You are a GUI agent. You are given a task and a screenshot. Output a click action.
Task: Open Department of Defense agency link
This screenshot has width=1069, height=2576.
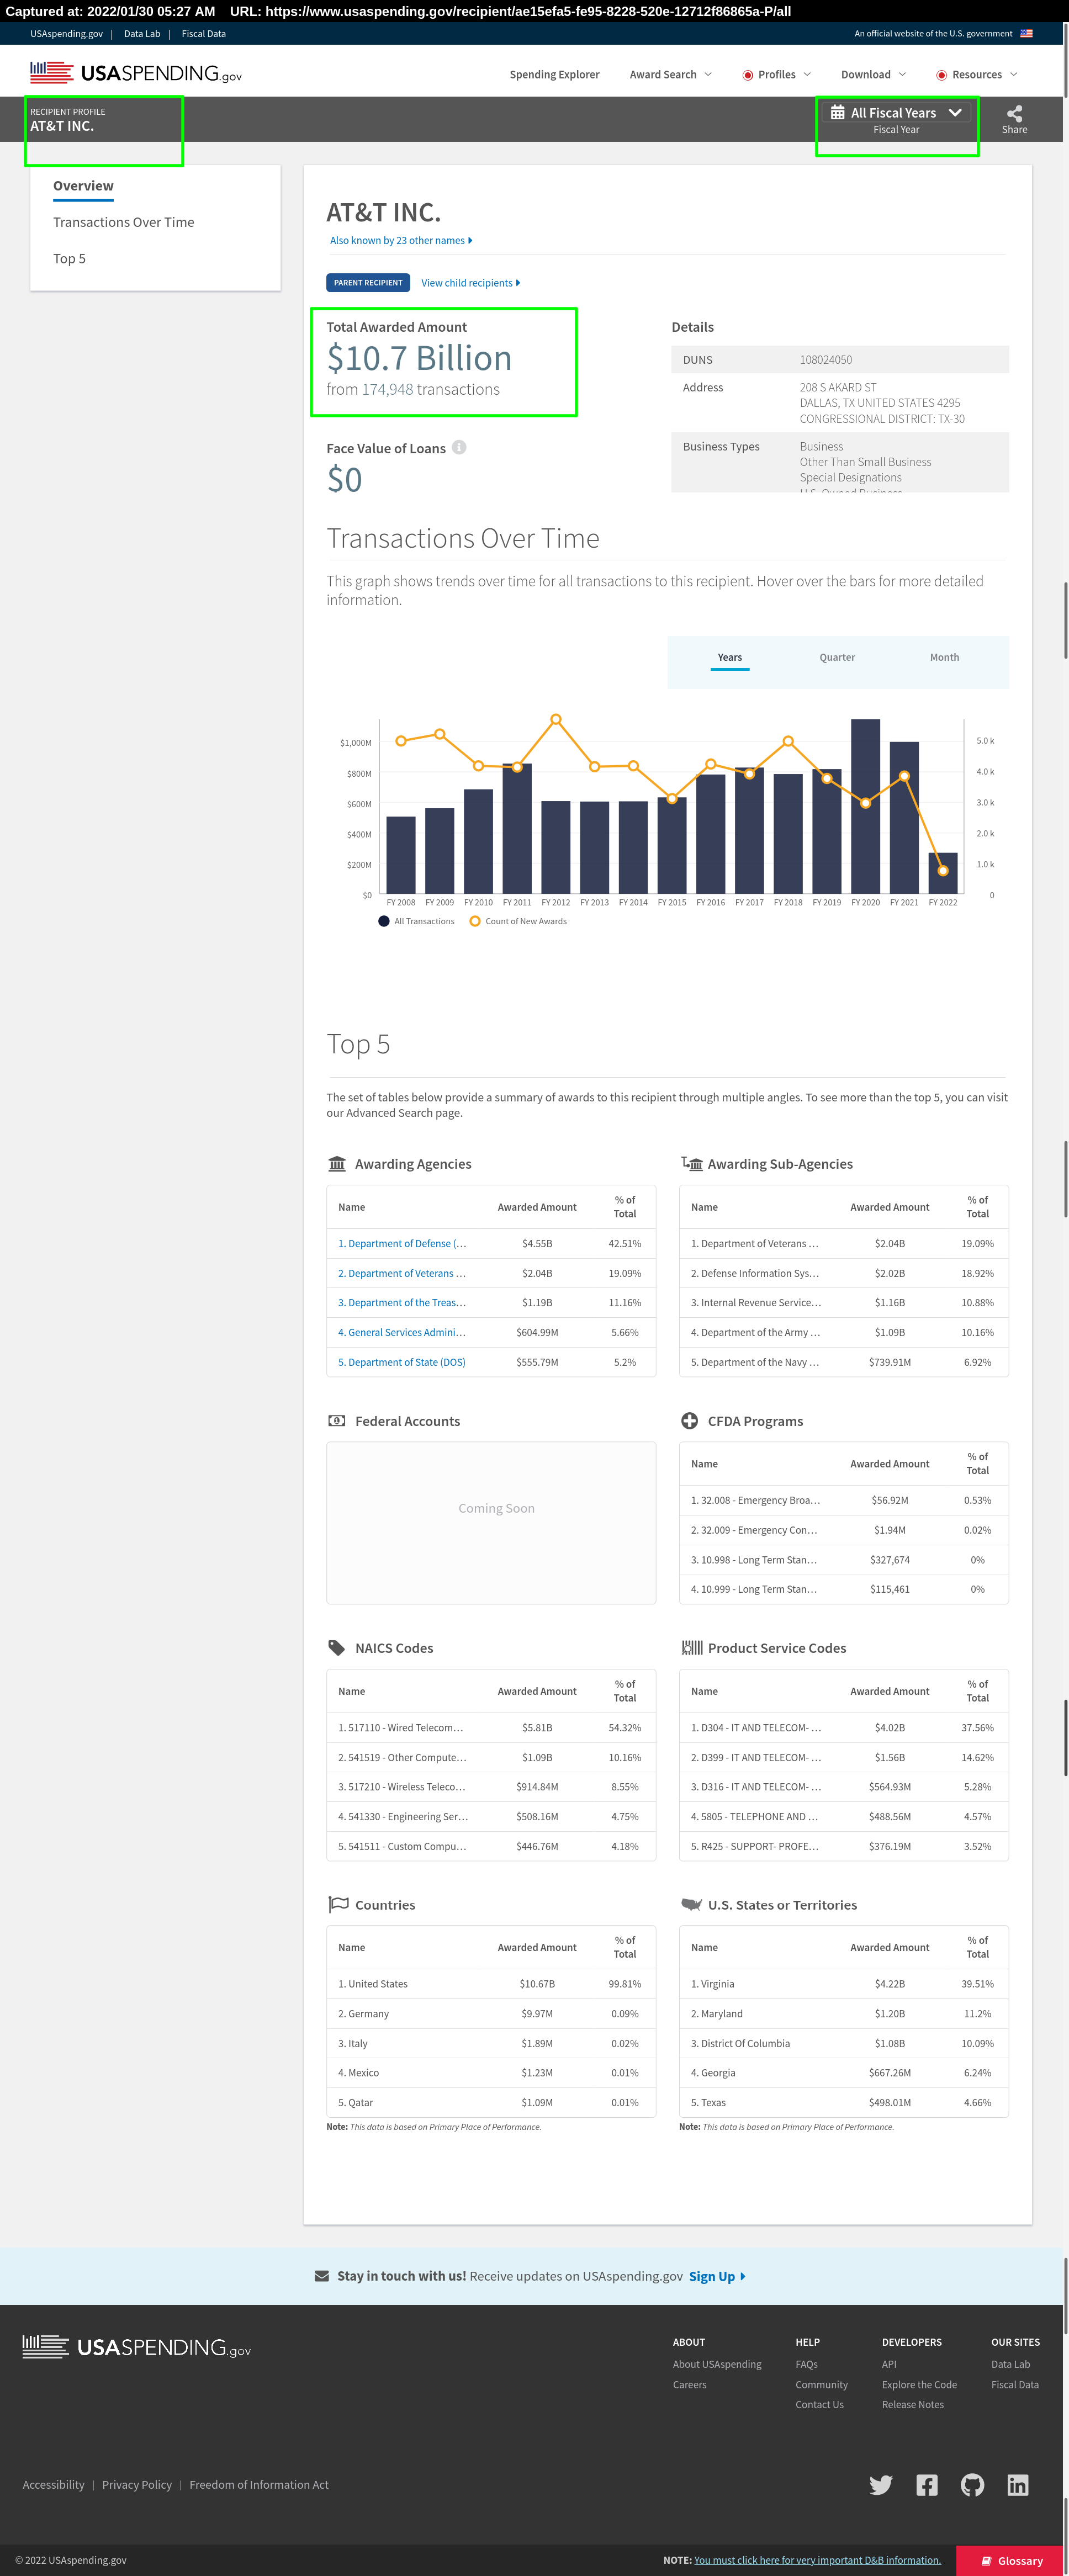pos(402,1244)
